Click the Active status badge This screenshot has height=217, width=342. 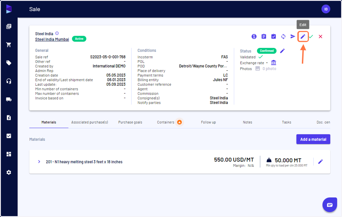point(79,39)
